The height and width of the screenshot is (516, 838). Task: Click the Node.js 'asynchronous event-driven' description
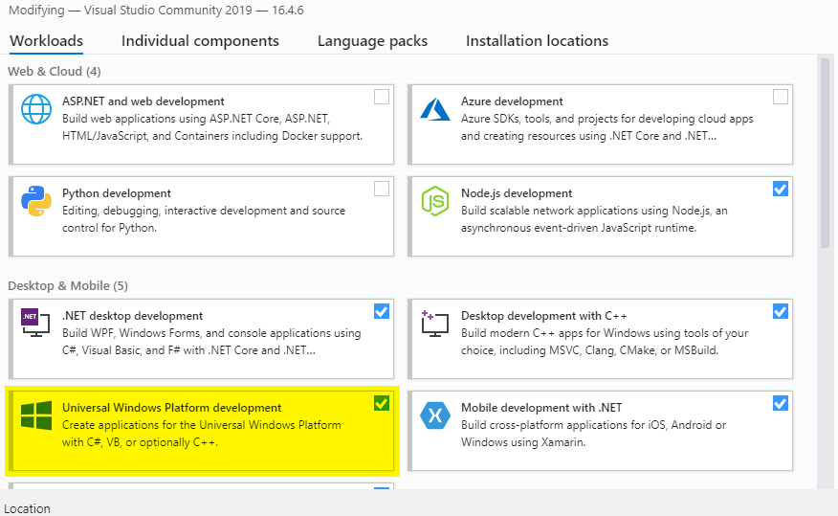point(594,219)
